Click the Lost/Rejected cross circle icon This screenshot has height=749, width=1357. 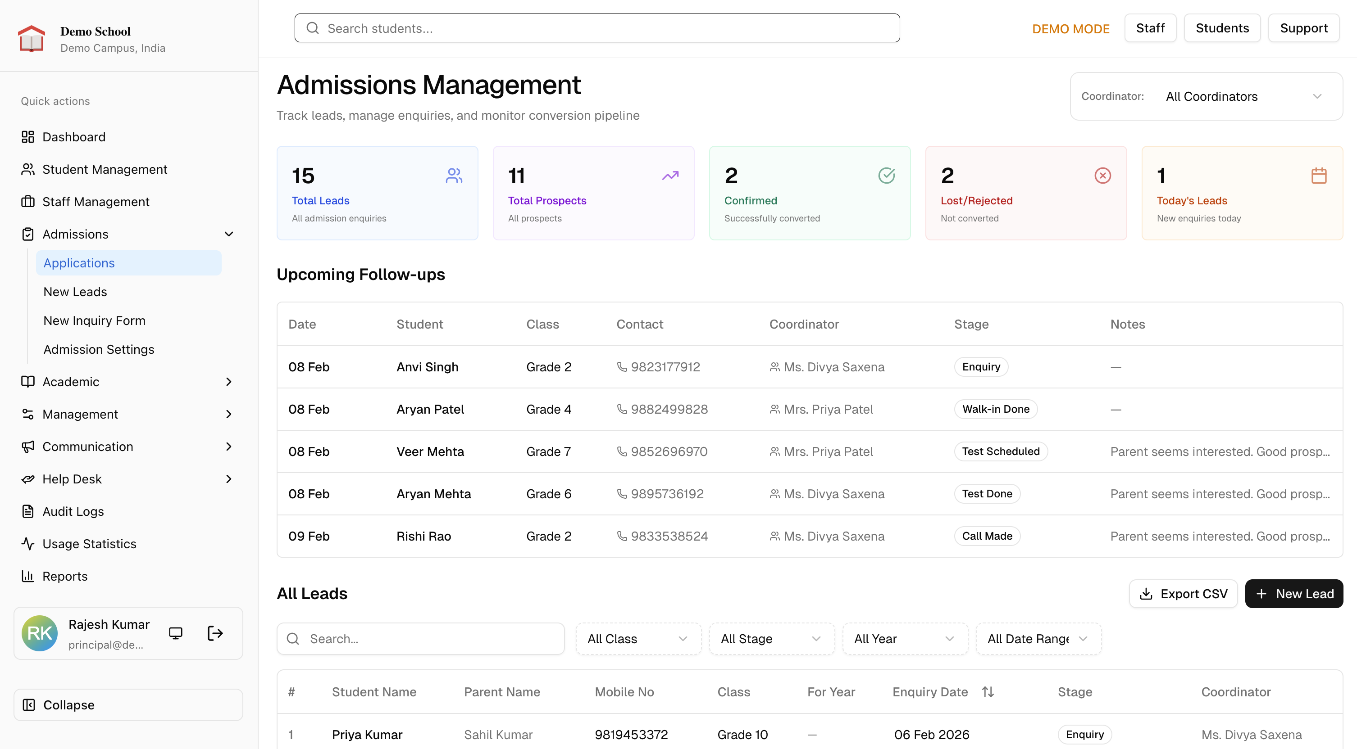coord(1102,176)
